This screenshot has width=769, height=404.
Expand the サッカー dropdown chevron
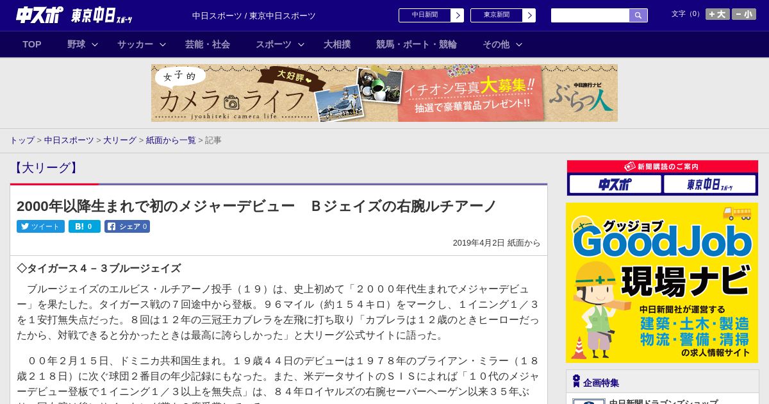pos(163,44)
